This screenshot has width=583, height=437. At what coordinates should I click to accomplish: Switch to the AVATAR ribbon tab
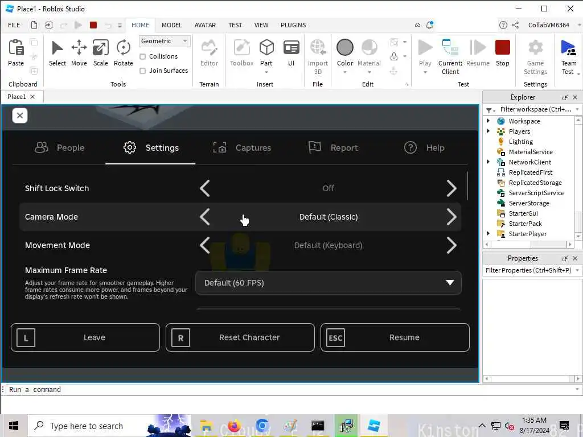tap(205, 25)
